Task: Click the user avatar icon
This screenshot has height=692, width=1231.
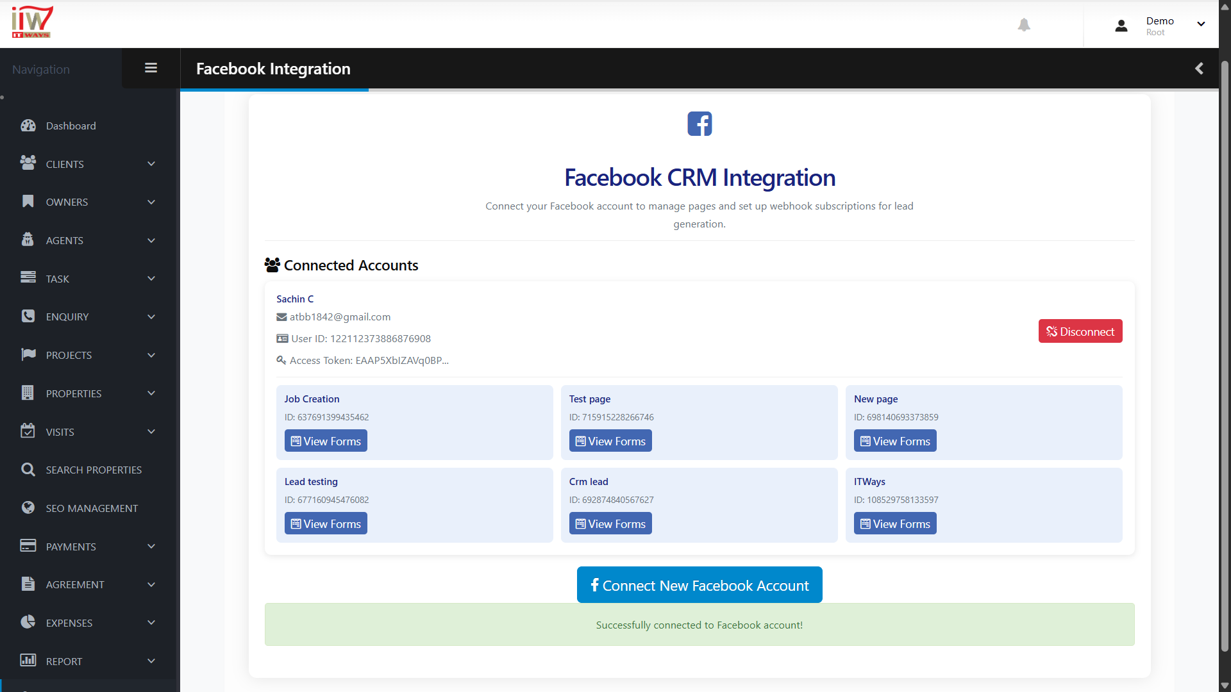Action: tap(1121, 26)
